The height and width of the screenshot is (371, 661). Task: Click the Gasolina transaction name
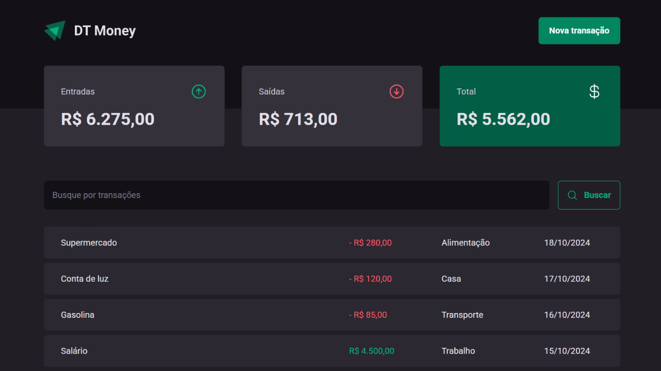(77, 315)
